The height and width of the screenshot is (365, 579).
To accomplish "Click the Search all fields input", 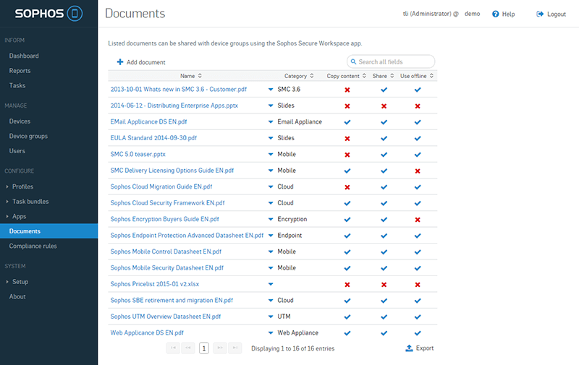I will [x=394, y=62].
